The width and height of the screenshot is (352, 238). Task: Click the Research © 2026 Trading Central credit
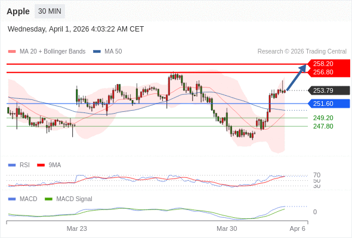(302, 52)
